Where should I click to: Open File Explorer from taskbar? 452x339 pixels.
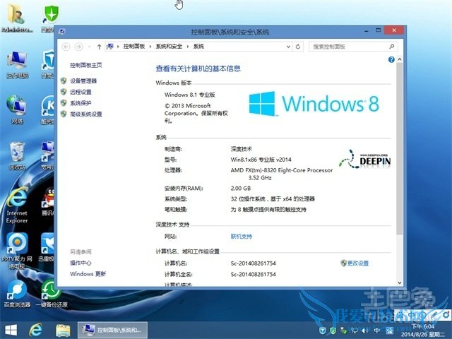point(63,331)
